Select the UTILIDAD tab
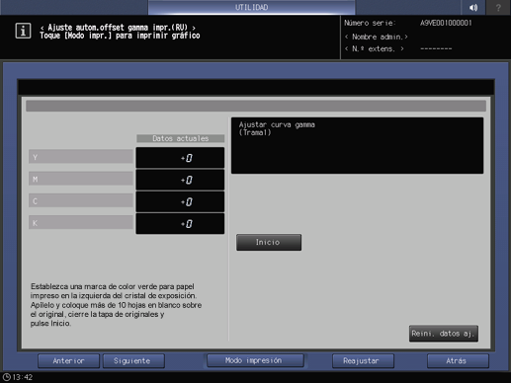The height and width of the screenshot is (383, 511). point(251,7)
